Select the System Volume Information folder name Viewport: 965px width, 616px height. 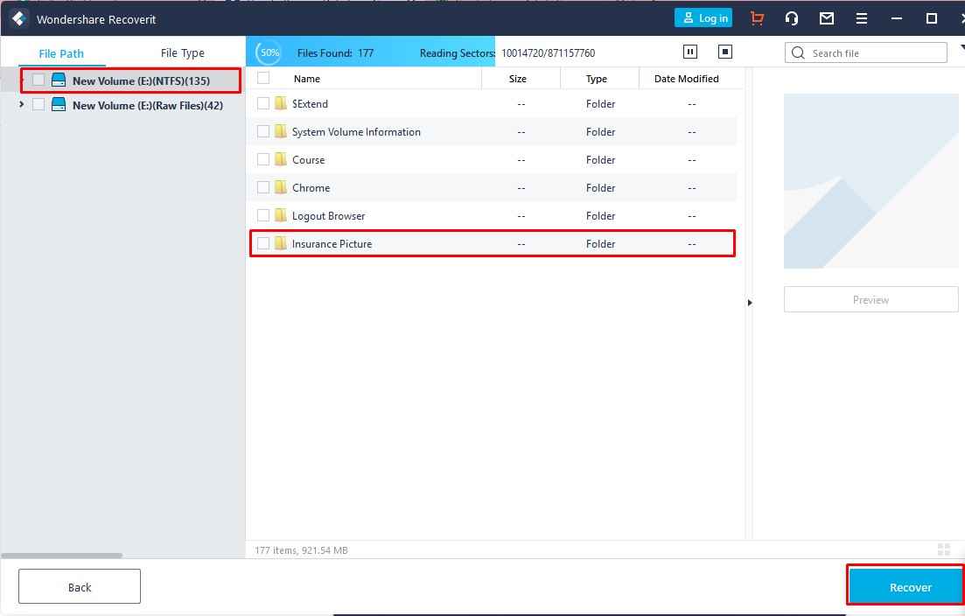tap(356, 132)
